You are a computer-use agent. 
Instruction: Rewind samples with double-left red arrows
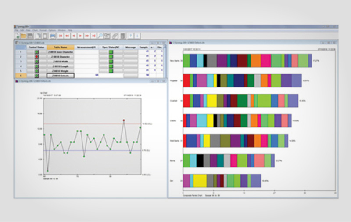click(67, 36)
